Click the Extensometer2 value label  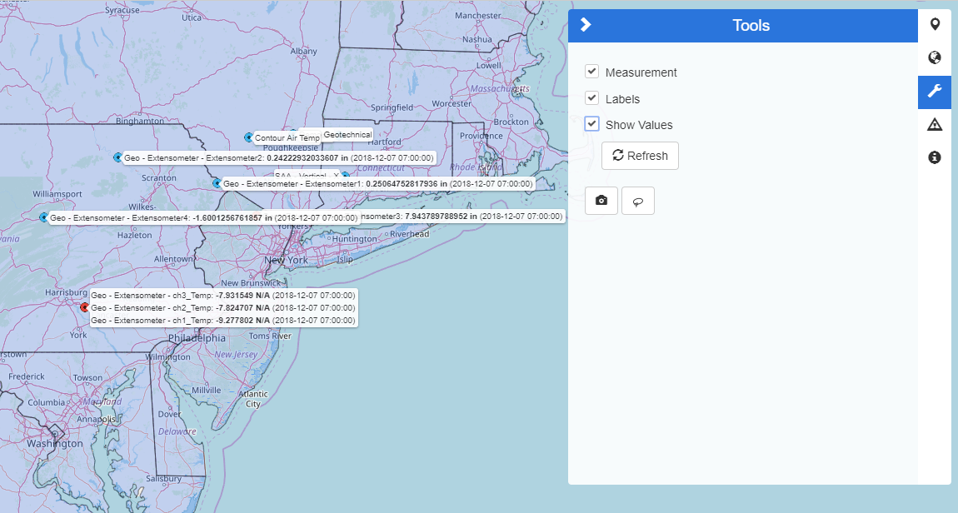coord(278,157)
